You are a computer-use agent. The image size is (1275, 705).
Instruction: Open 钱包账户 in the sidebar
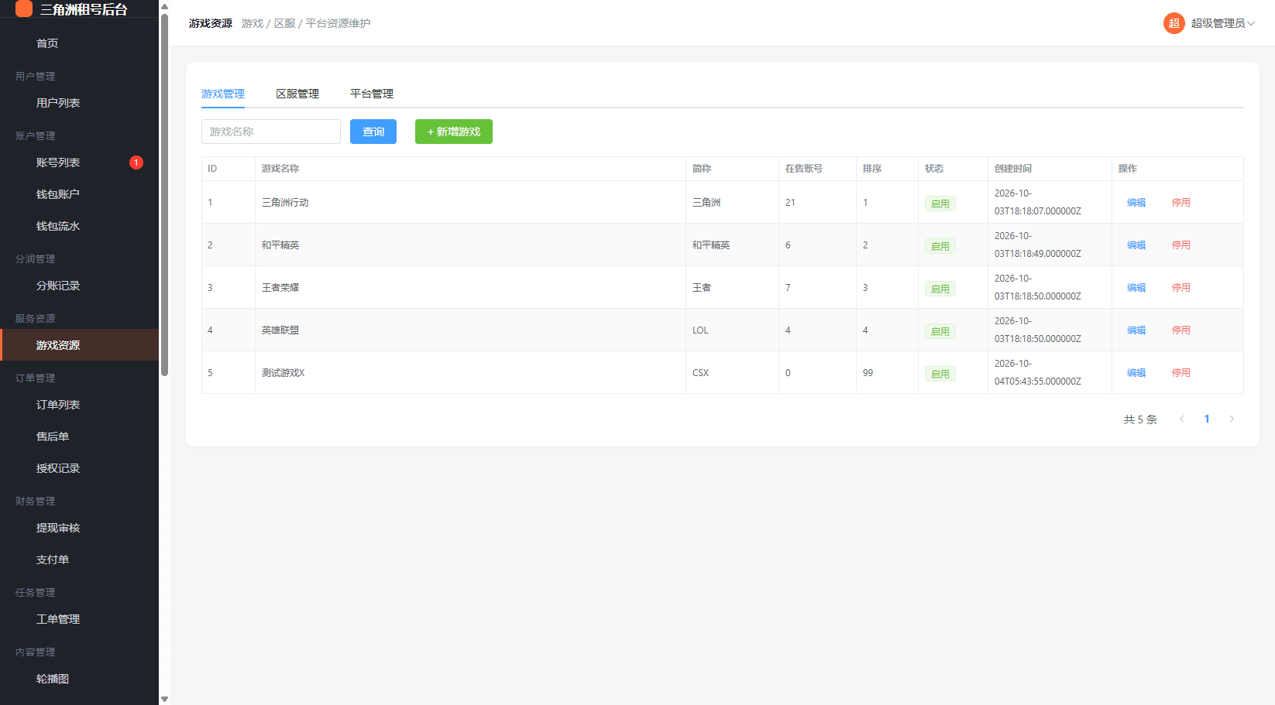79,194
